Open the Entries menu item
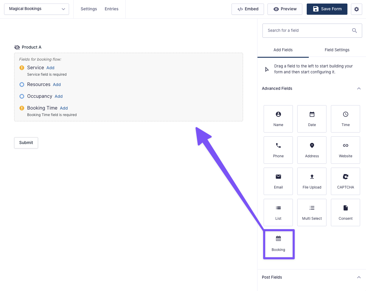Image resolution: width=366 pixels, height=291 pixels. pos(111,9)
